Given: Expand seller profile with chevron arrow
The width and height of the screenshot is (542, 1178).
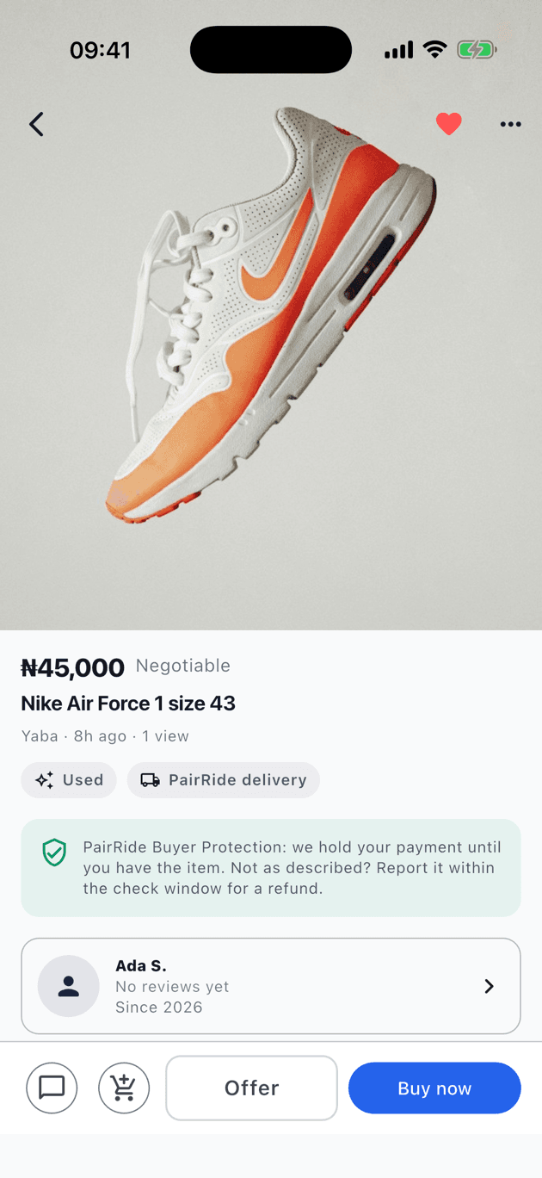Looking at the screenshot, I should 489,986.
